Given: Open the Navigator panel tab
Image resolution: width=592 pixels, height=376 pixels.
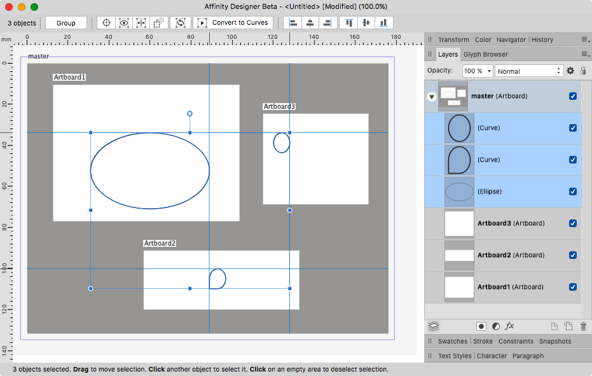Looking at the screenshot, I should [x=511, y=39].
